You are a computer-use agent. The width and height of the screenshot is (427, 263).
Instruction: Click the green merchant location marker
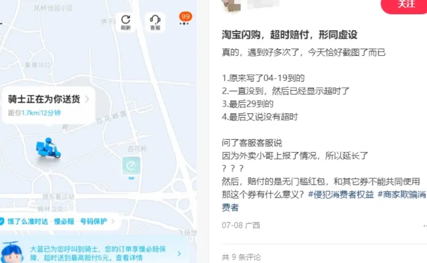click(131, 166)
